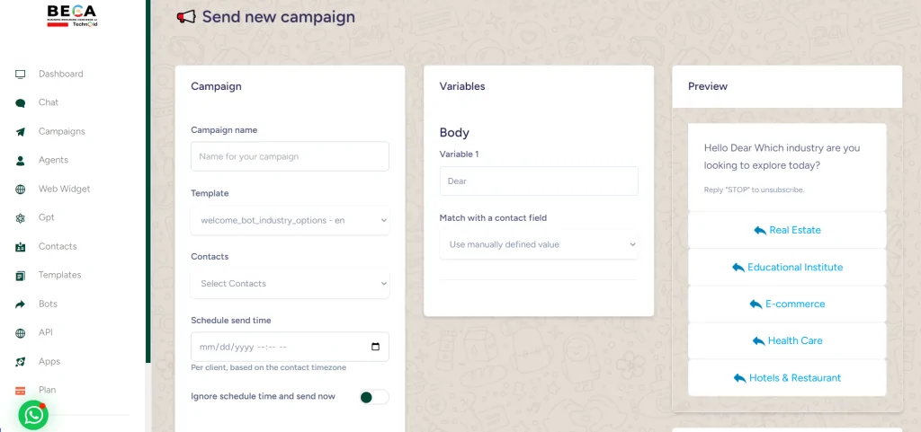Click the calendar icon in schedule field
921x432 pixels.
click(375, 347)
